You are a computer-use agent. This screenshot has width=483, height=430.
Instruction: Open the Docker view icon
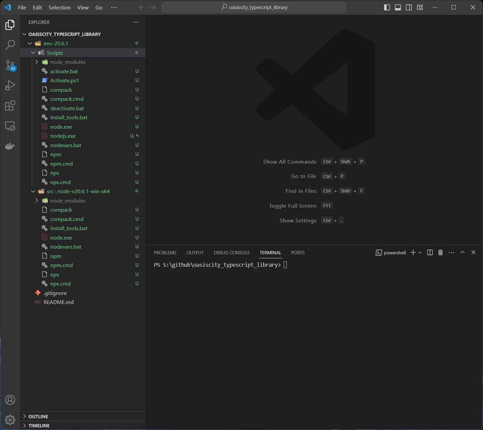[x=10, y=146]
